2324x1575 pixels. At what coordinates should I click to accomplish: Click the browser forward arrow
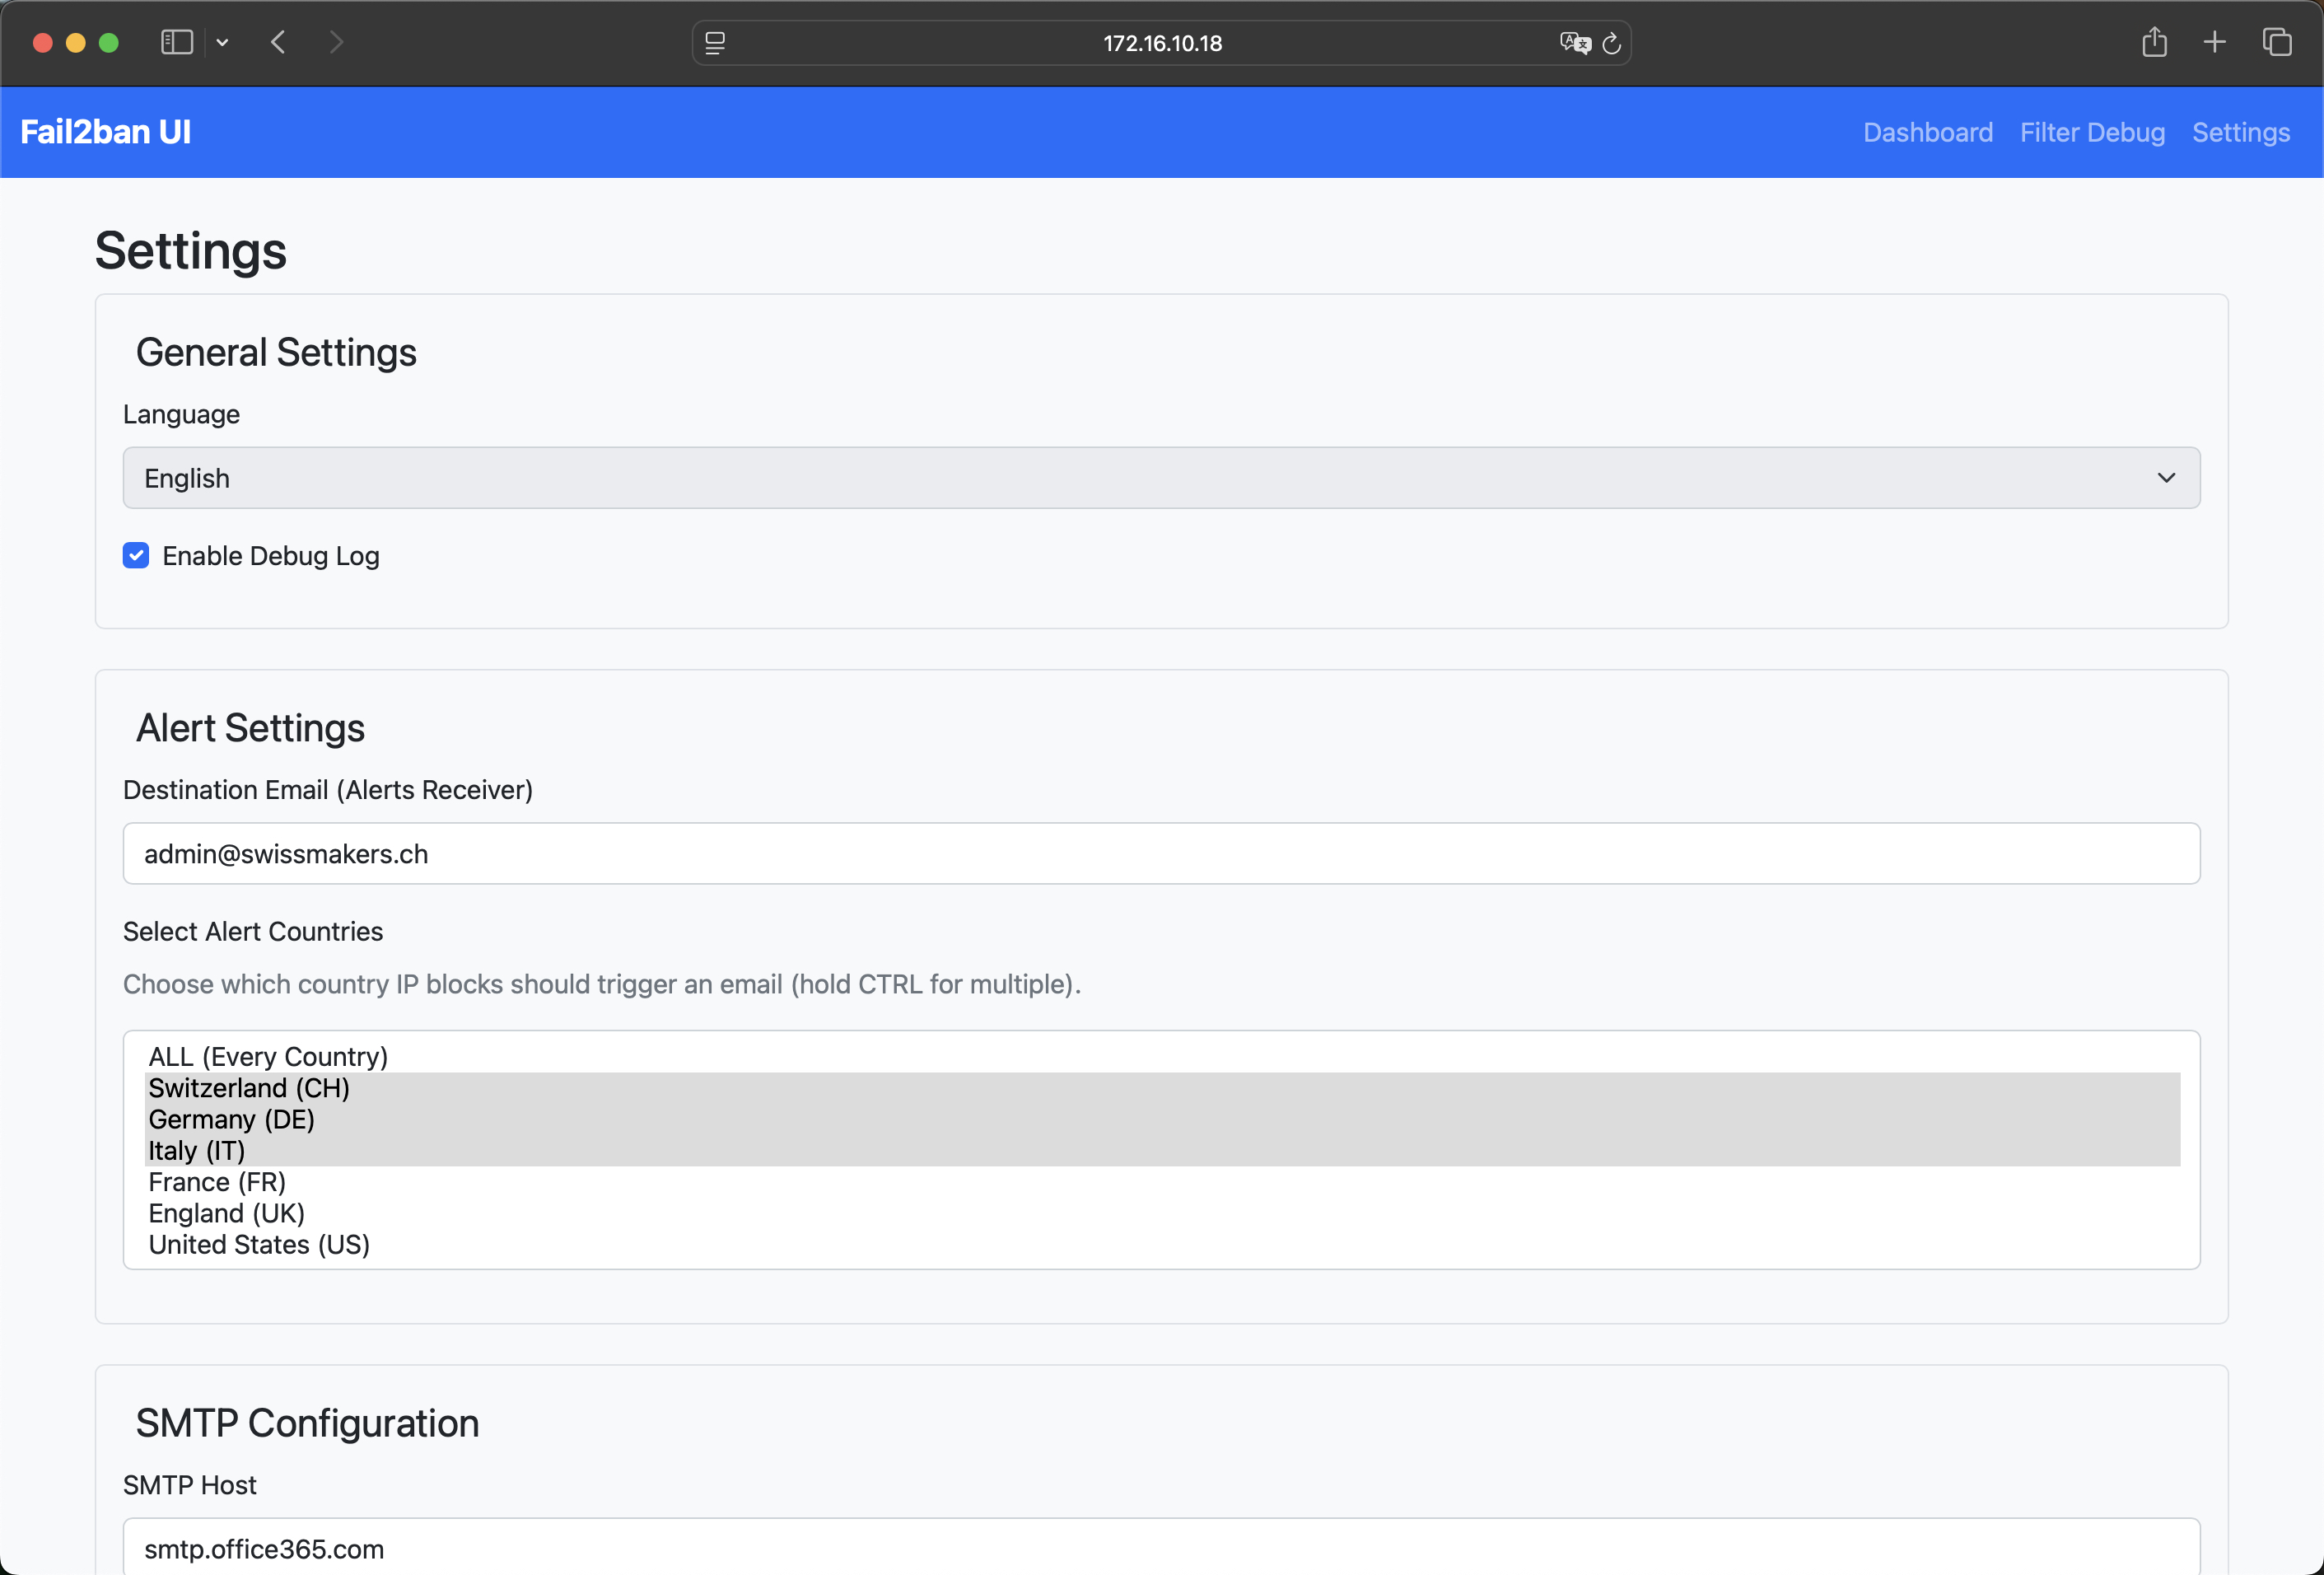pyautogui.click(x=336, y=42)
